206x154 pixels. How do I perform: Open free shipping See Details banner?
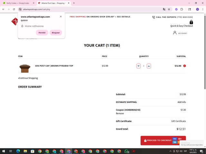pos(100,17)
